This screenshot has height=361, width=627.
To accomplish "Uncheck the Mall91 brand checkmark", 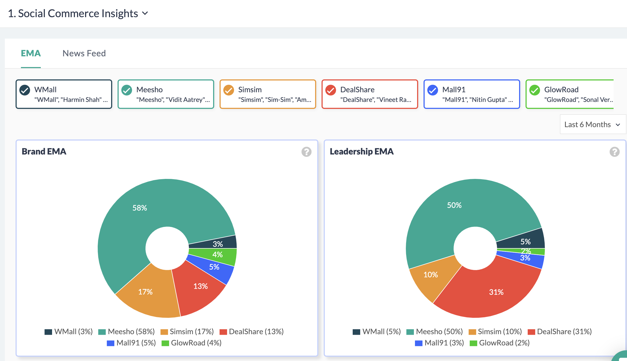I will click(x=433, y=90).
